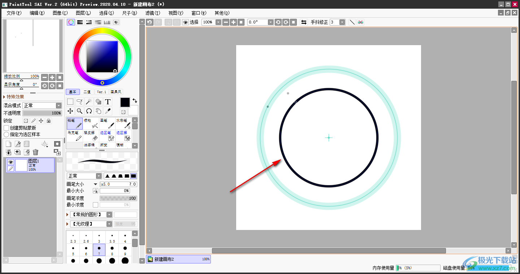Choose the 画笔 brush tool
The height and width of the screenshot is (274, 520).
pyautogui.click(x=107, y=123)
